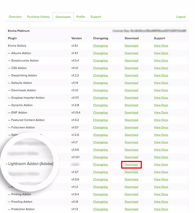Open Changelog for Breadcrumbs Addon
Image resolution: width=195 pixels, height=213 pixels.
(100, 61)
